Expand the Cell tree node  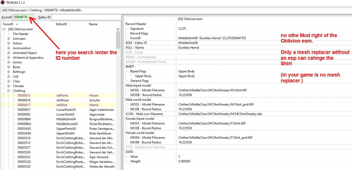pyautogui.click(x=9, y=77)
